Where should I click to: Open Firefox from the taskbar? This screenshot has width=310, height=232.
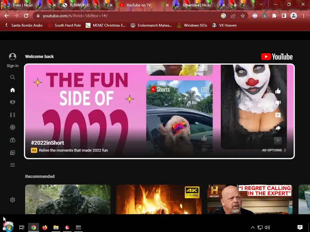coord(45,227)
